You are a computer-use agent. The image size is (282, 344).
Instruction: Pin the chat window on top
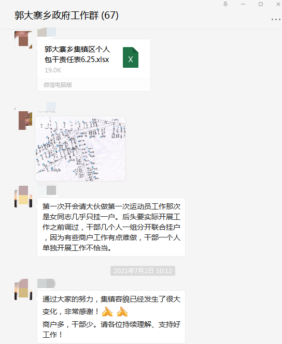coord(225,4)
